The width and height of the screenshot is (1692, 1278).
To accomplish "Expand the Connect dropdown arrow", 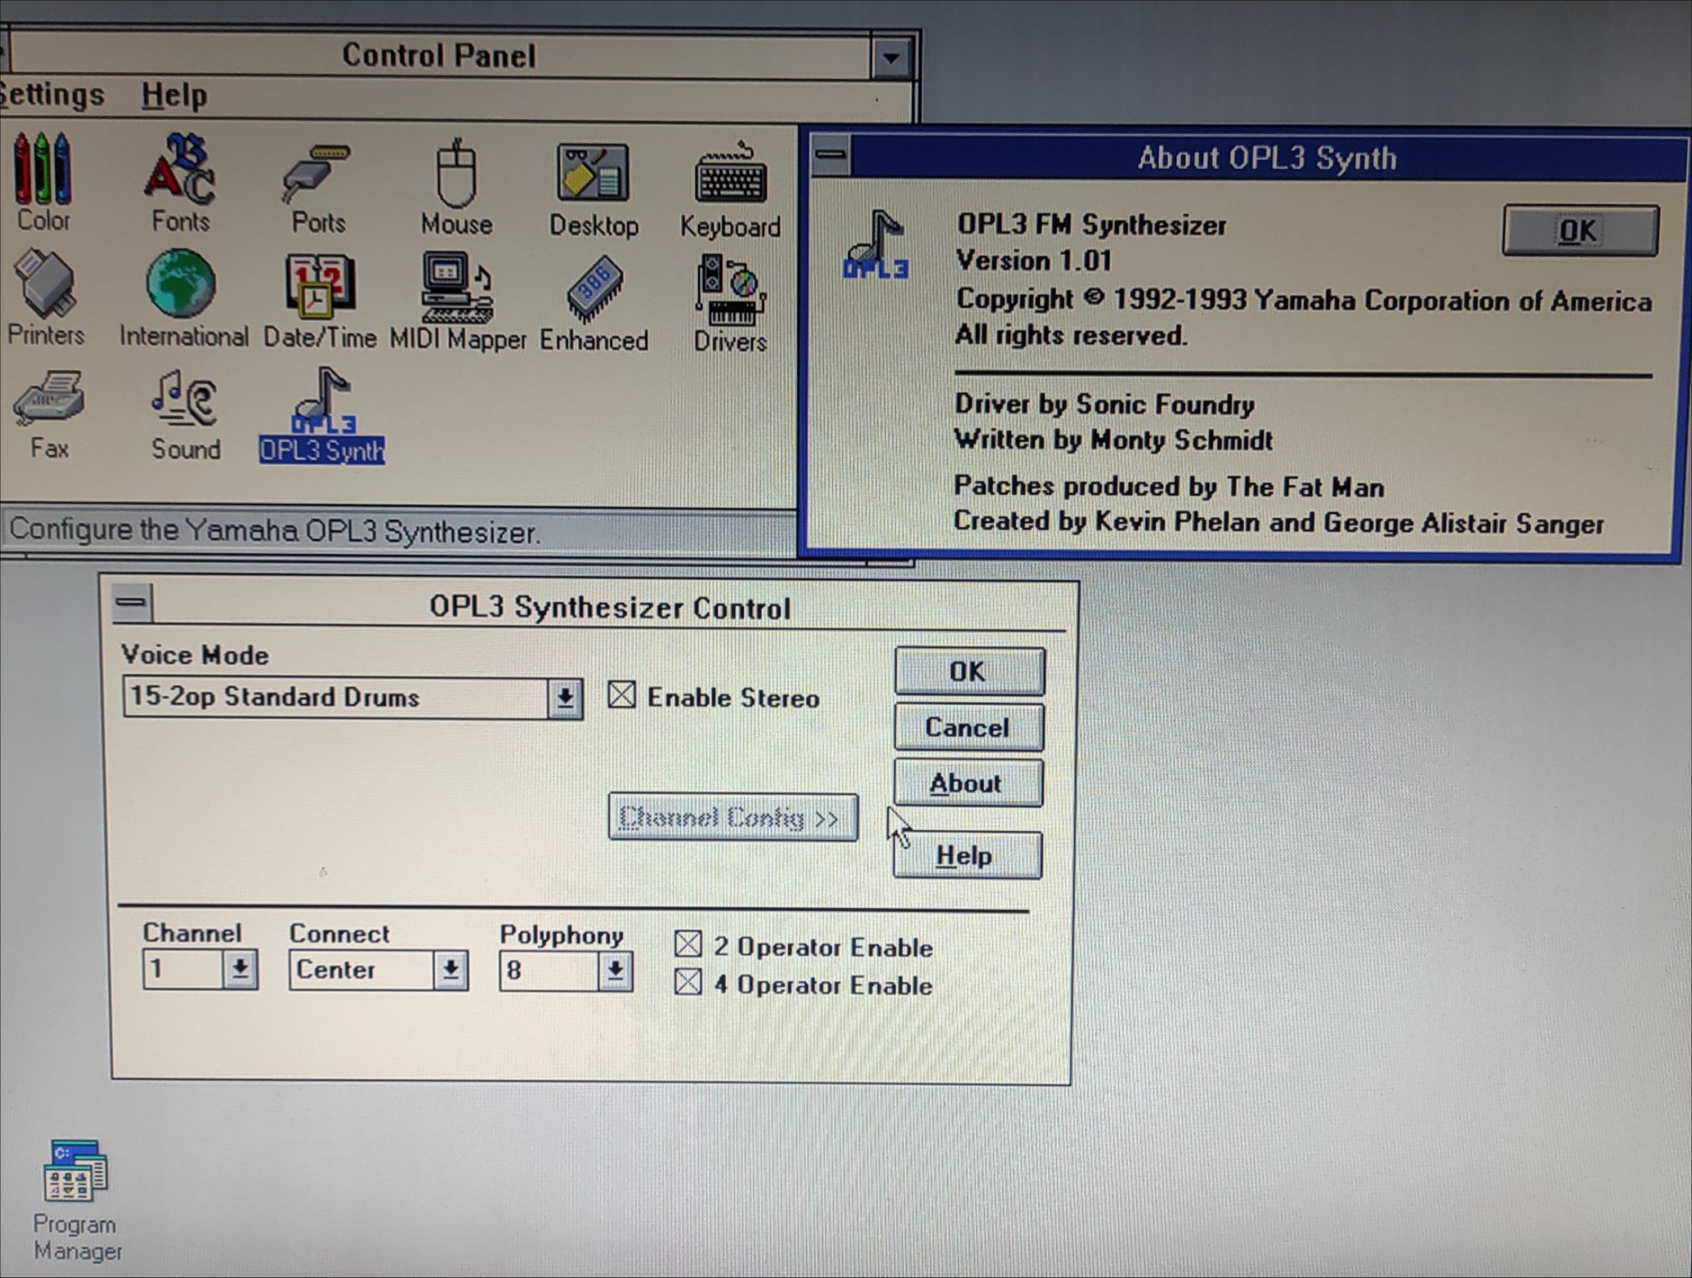I will pyautogui.click(x=450, y=970).
